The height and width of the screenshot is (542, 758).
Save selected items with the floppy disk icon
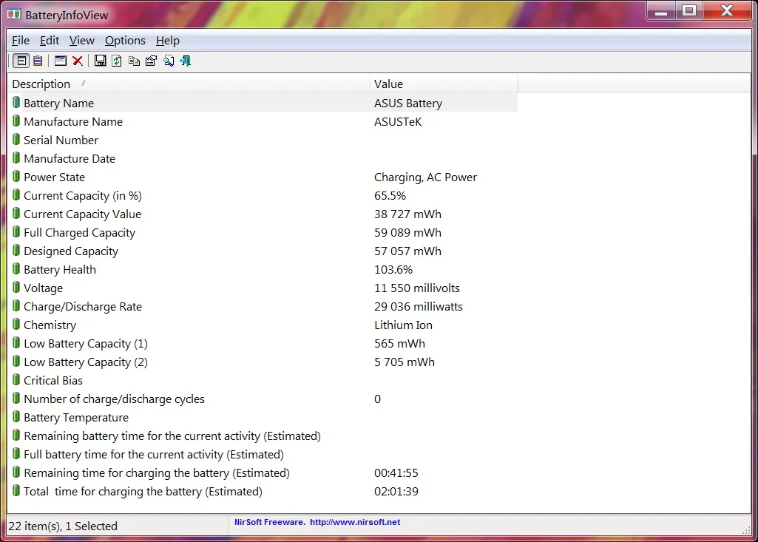[100, 61]
